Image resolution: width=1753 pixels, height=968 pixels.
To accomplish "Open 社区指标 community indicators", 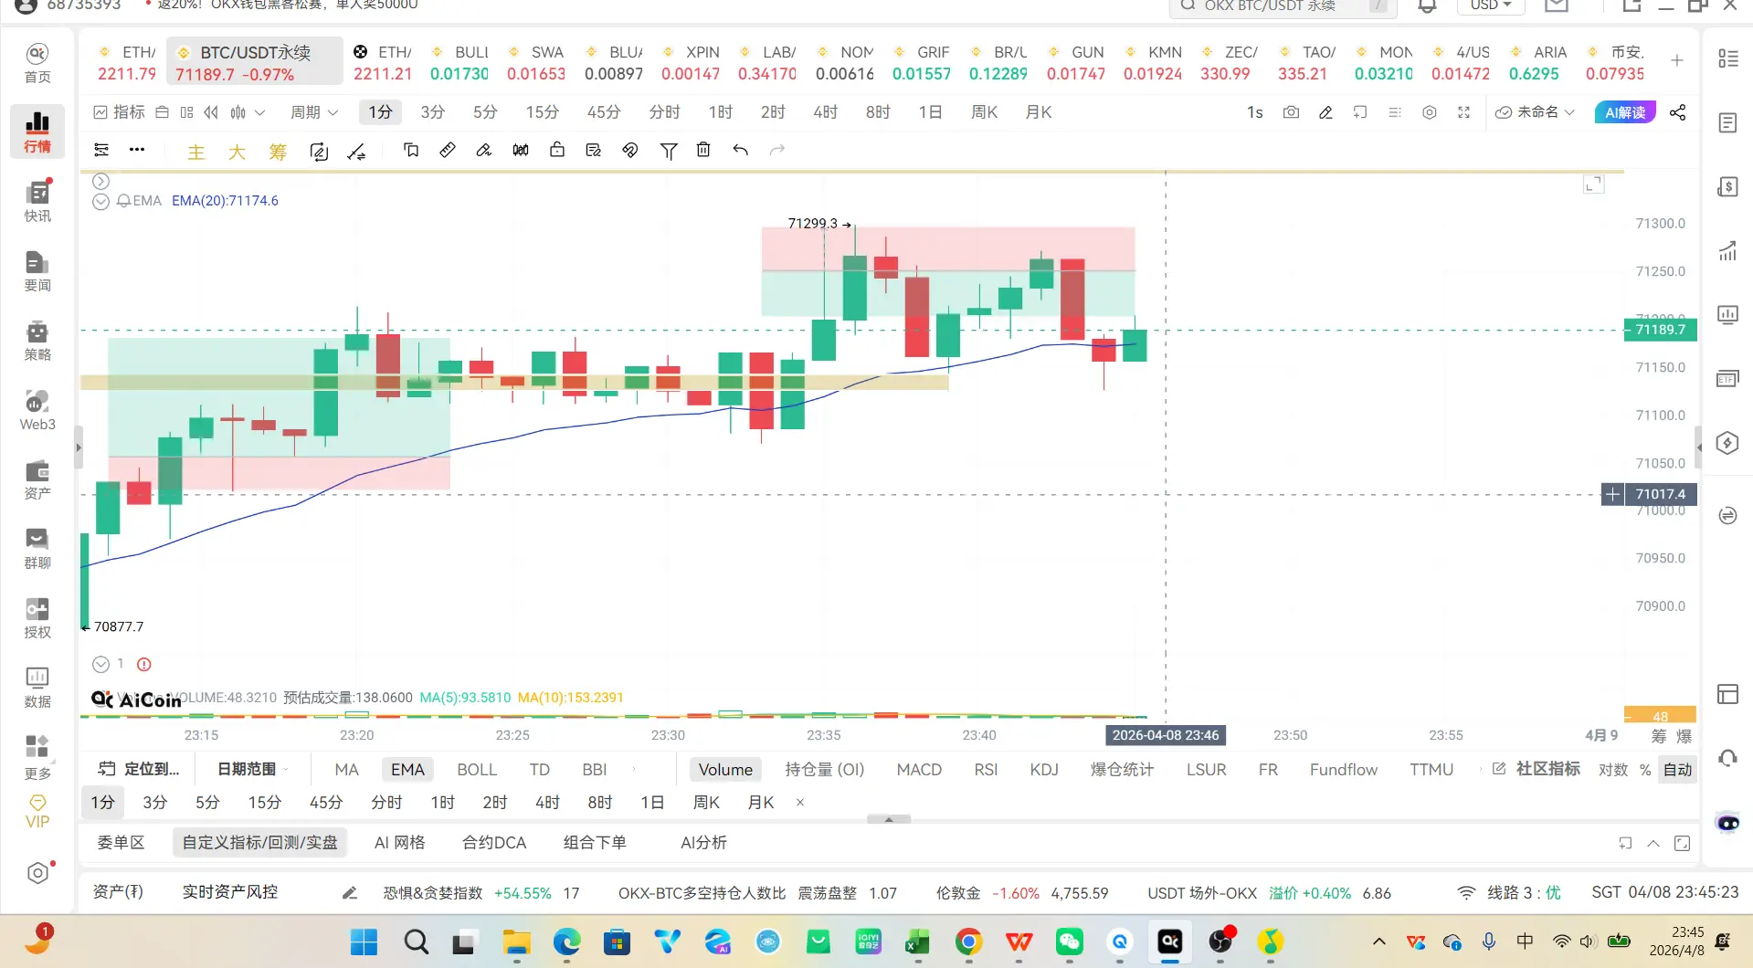I will pos(1537,770).
